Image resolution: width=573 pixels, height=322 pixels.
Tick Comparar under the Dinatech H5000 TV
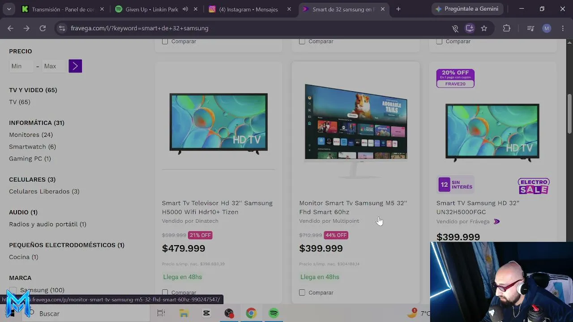click(x=165, y=292)
